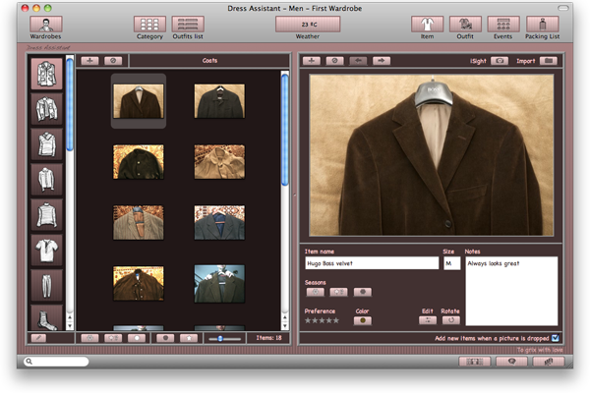Image resolution: width=590 pixels, height=393 pixels.
Task: Open the Wardrobes panel
Action: pyautogui.click(x=44, y=24)
